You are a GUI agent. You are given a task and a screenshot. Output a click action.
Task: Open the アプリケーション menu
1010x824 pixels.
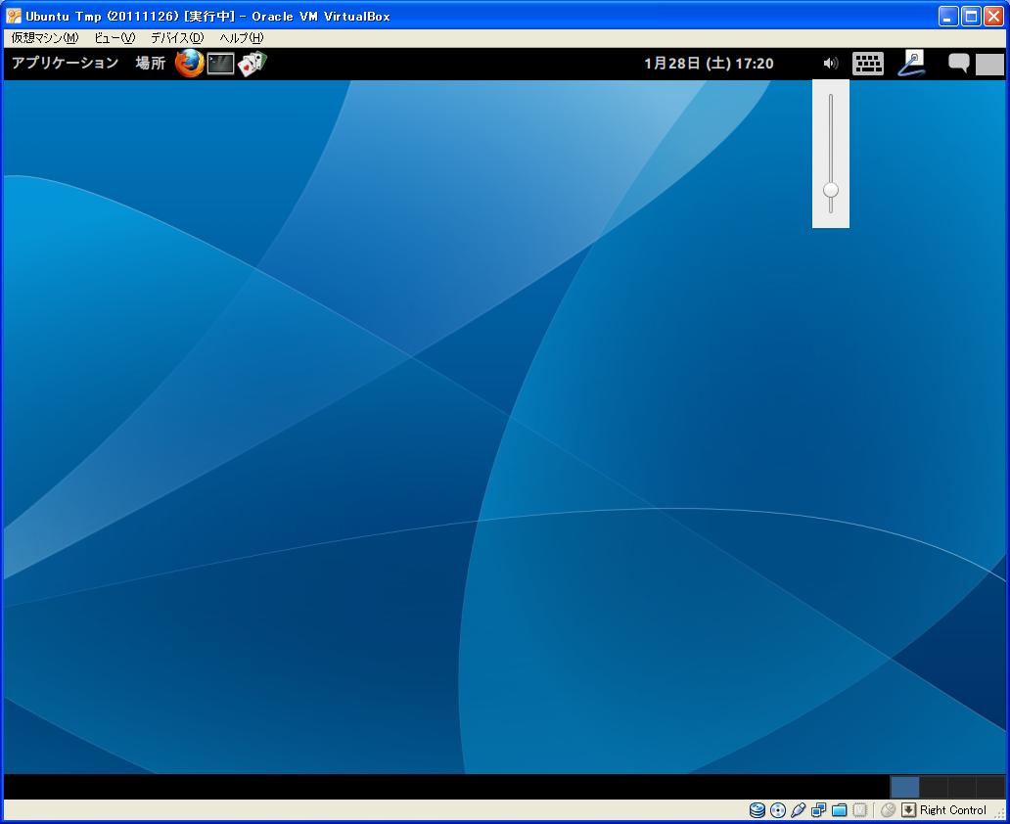point(65,64)
